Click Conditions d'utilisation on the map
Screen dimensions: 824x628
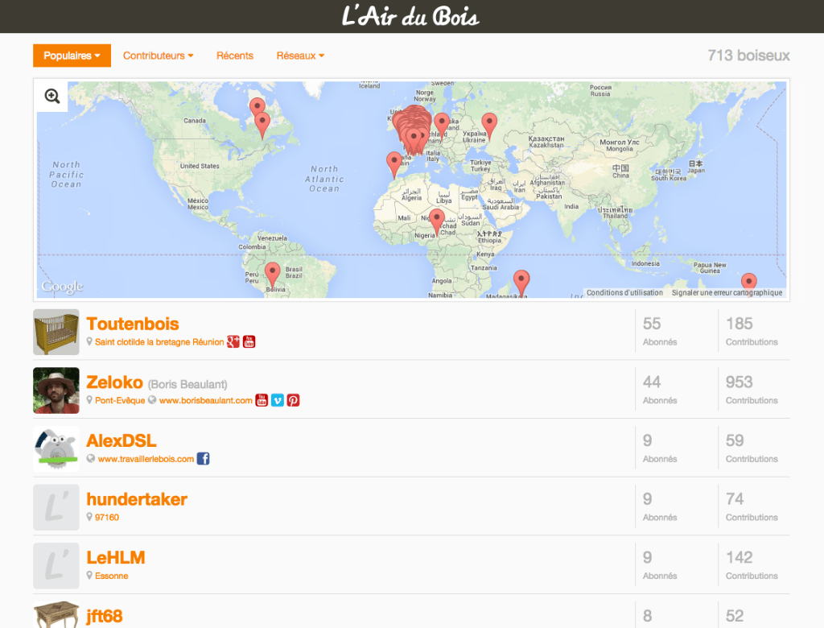(x=624, y=292)
